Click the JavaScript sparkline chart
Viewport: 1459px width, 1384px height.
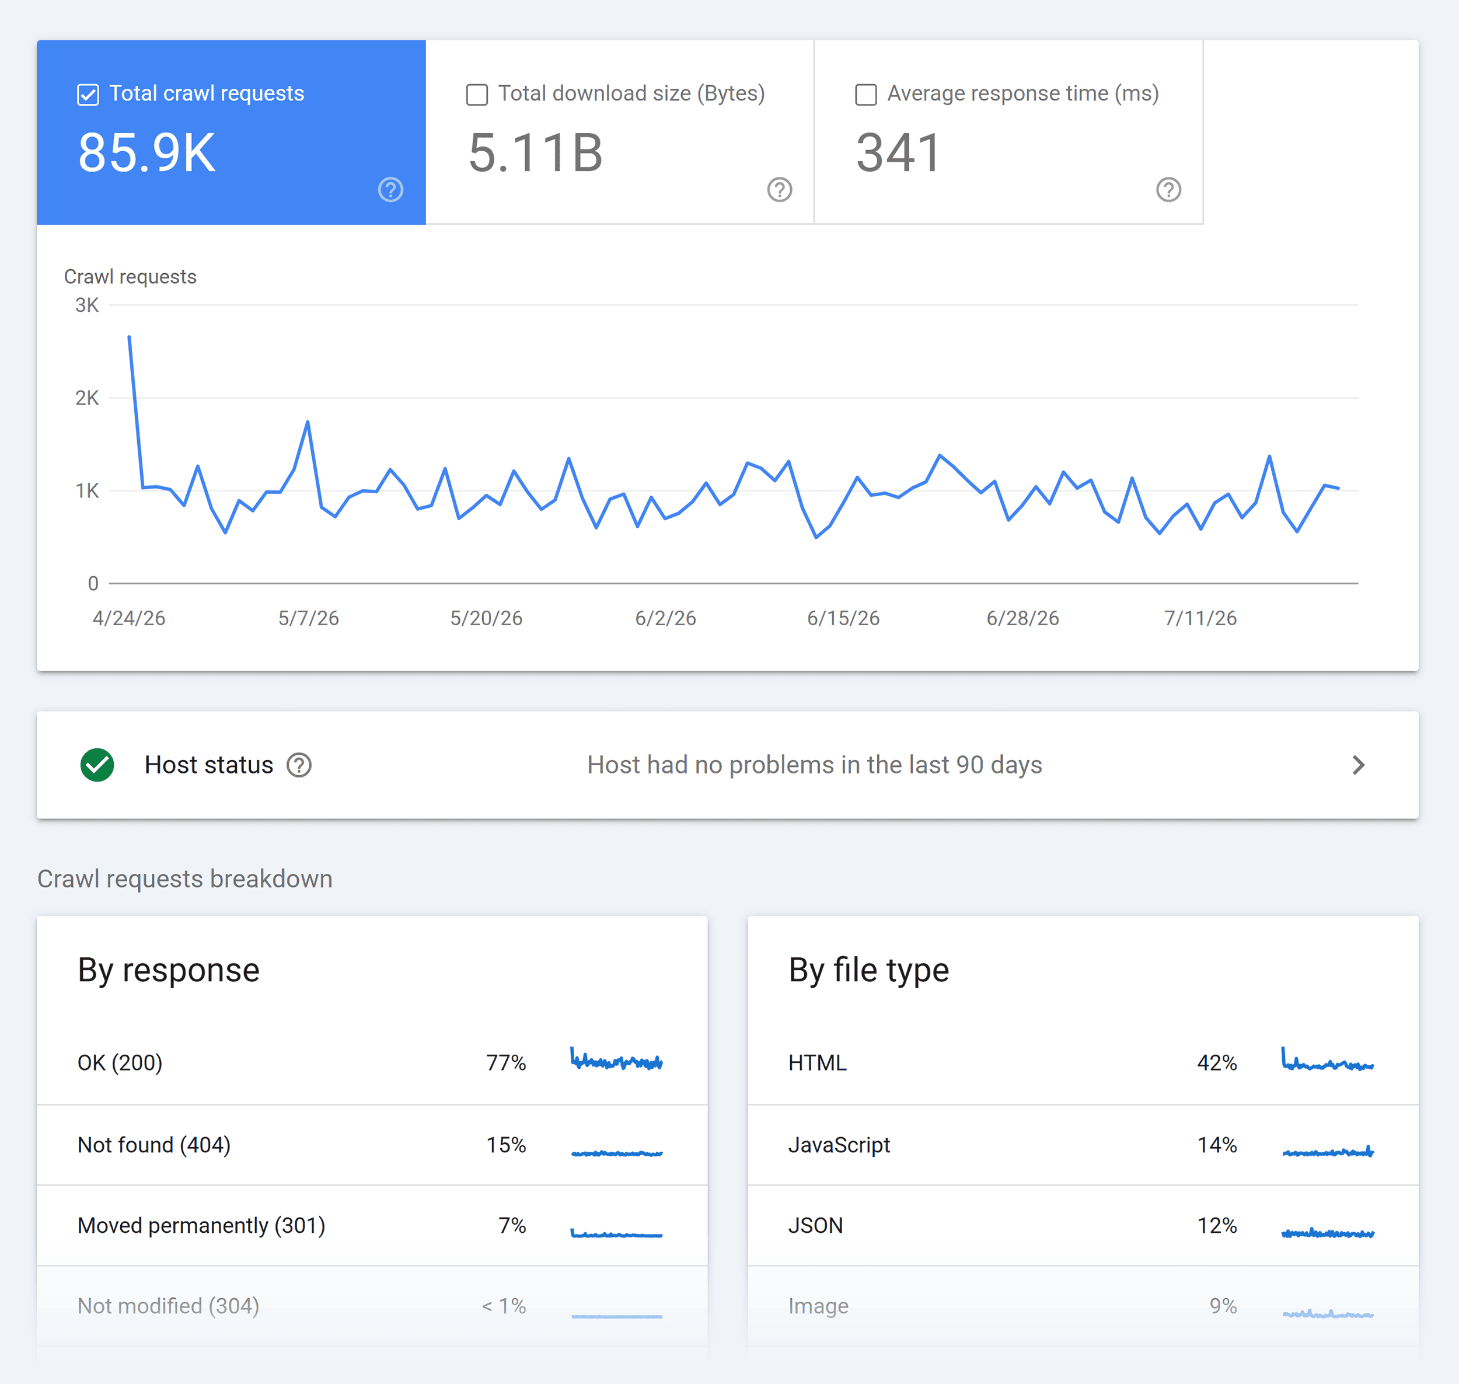click(x=1328, y=1151)
